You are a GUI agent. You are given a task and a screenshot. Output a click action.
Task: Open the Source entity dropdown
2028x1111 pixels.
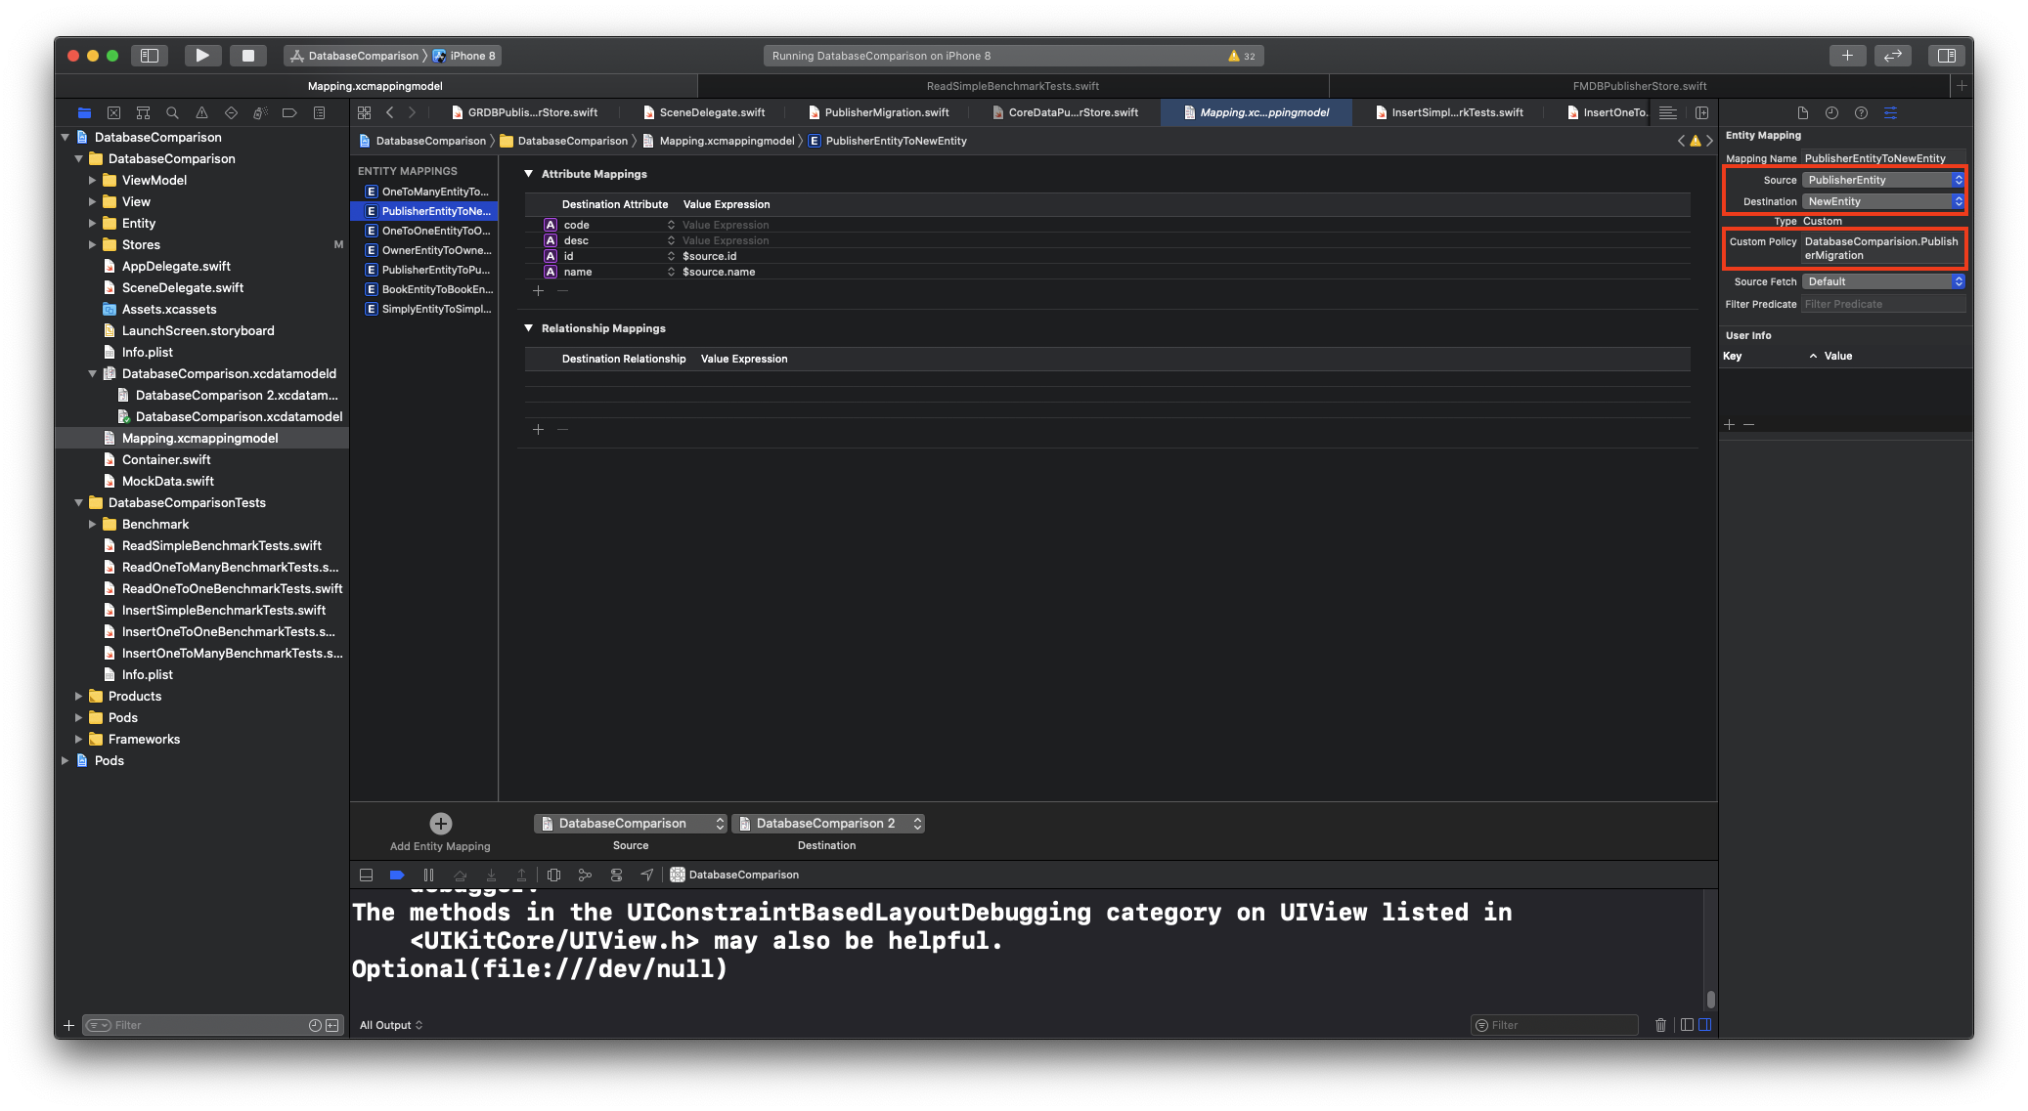[1882, 180]
